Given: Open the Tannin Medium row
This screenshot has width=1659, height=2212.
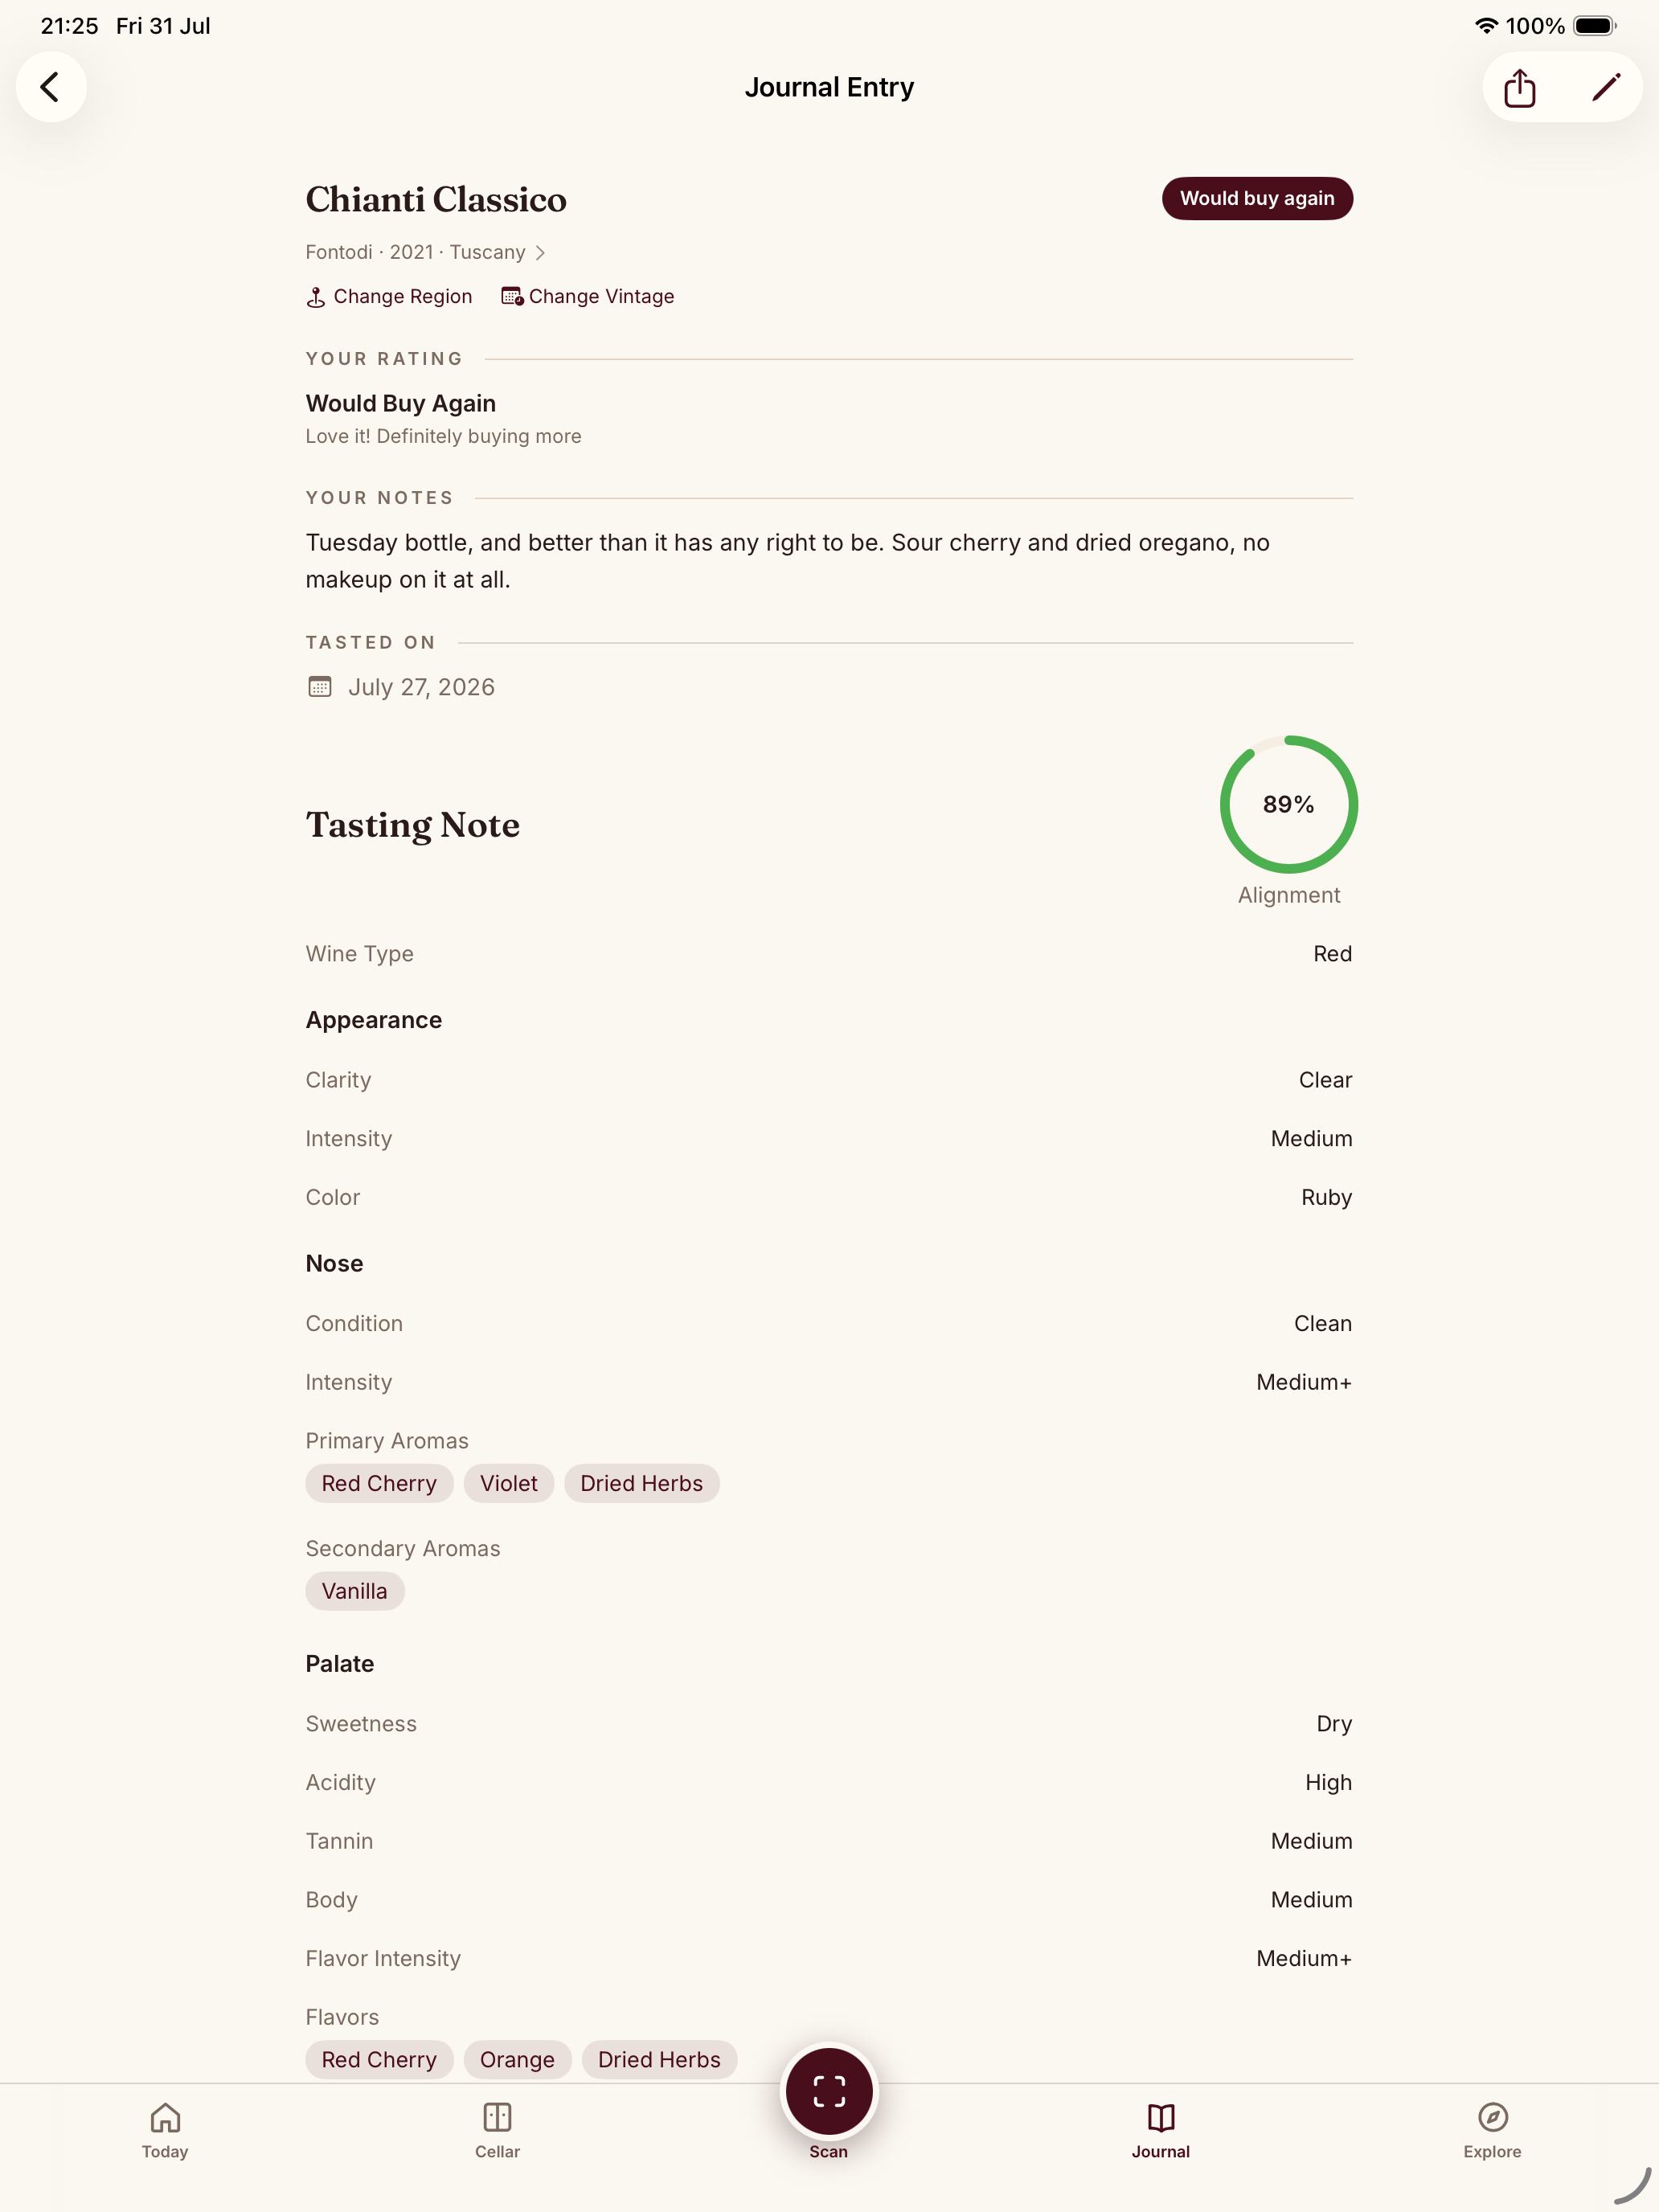Looking at the screenshot, I should coord(829,1841).
